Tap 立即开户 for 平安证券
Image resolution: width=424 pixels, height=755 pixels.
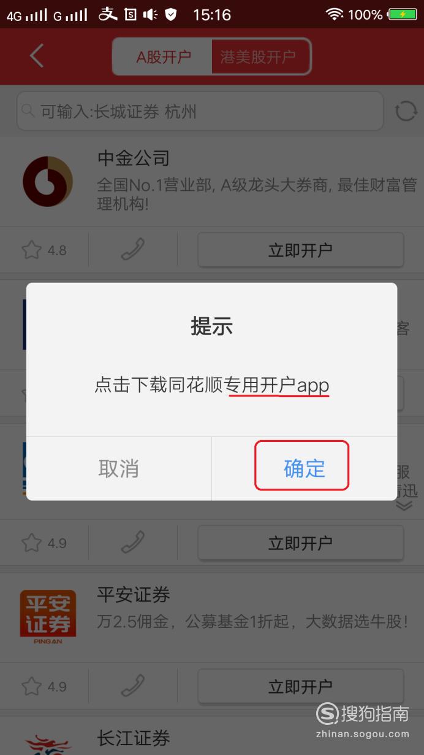[x=300, y=686]
